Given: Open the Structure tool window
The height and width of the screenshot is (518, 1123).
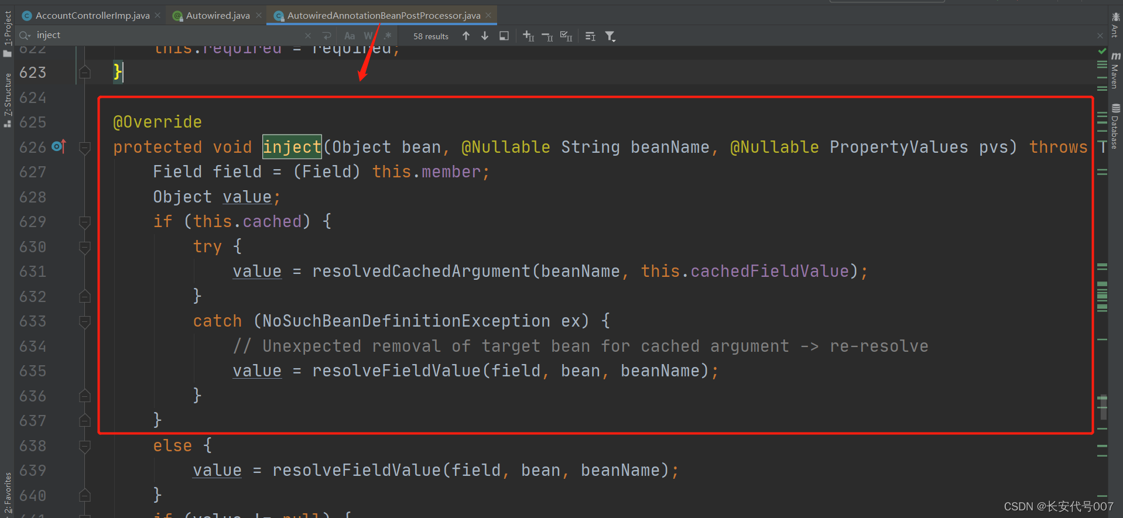Looking at the screenshot, I should tap(7, 100).
